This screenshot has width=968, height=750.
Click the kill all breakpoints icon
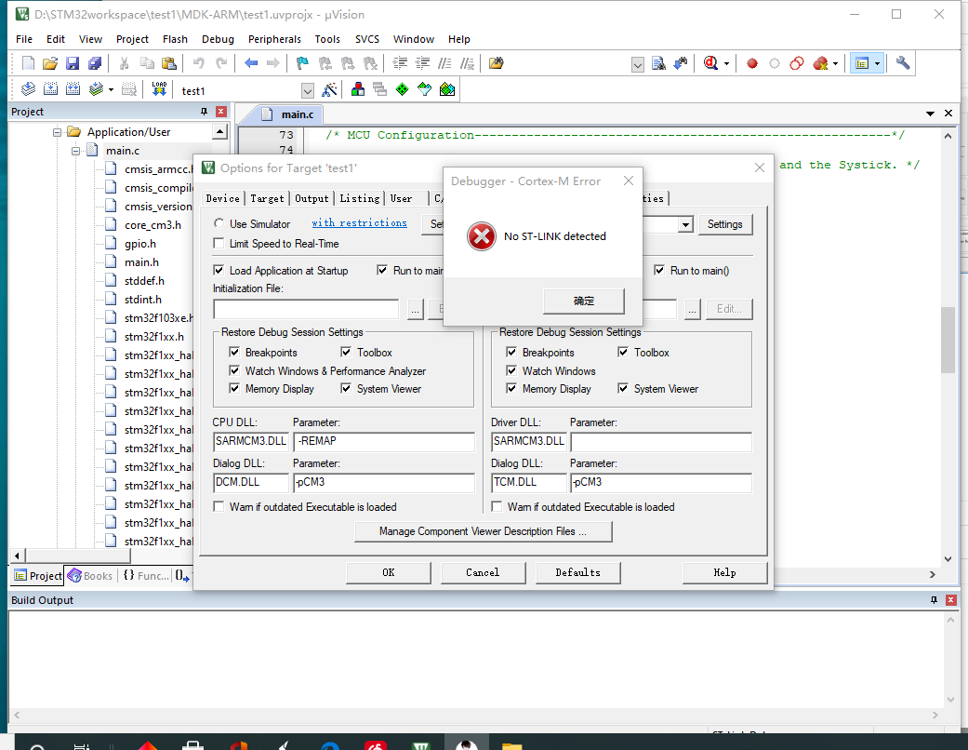(x=820, y=63)
